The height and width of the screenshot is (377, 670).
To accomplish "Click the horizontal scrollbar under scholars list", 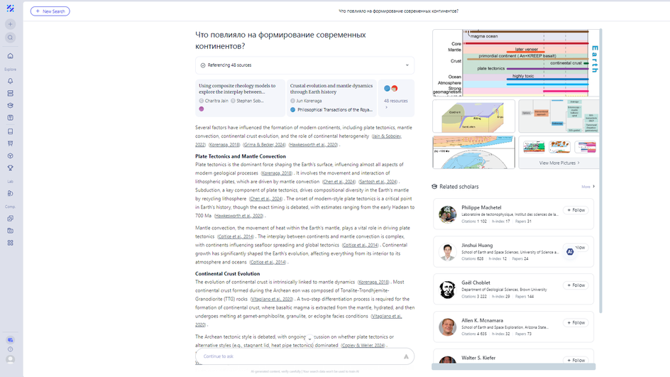I will pyautogui.click(x=513, y=367).
